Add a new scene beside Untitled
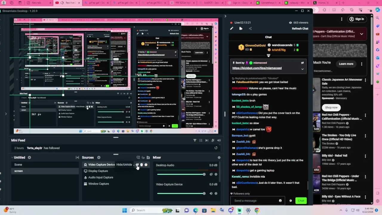 point(29,157)
